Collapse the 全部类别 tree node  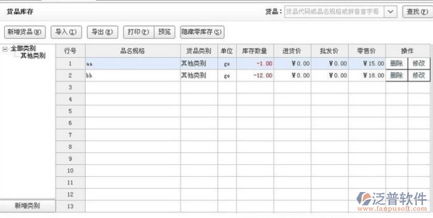(x=5, y=49)
